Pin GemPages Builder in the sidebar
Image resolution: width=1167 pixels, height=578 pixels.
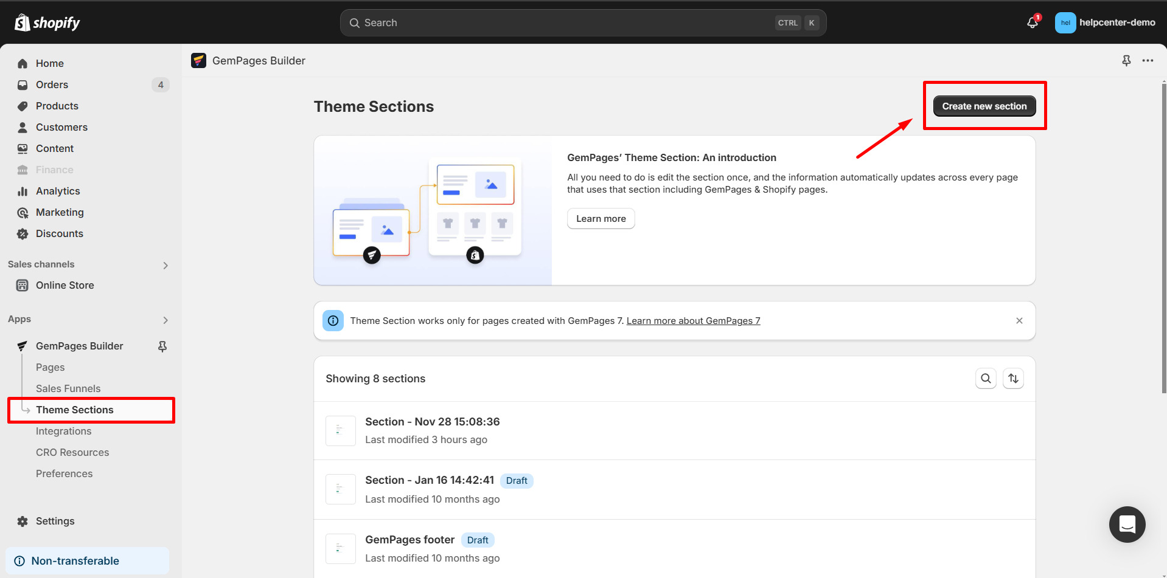point(162,346)
